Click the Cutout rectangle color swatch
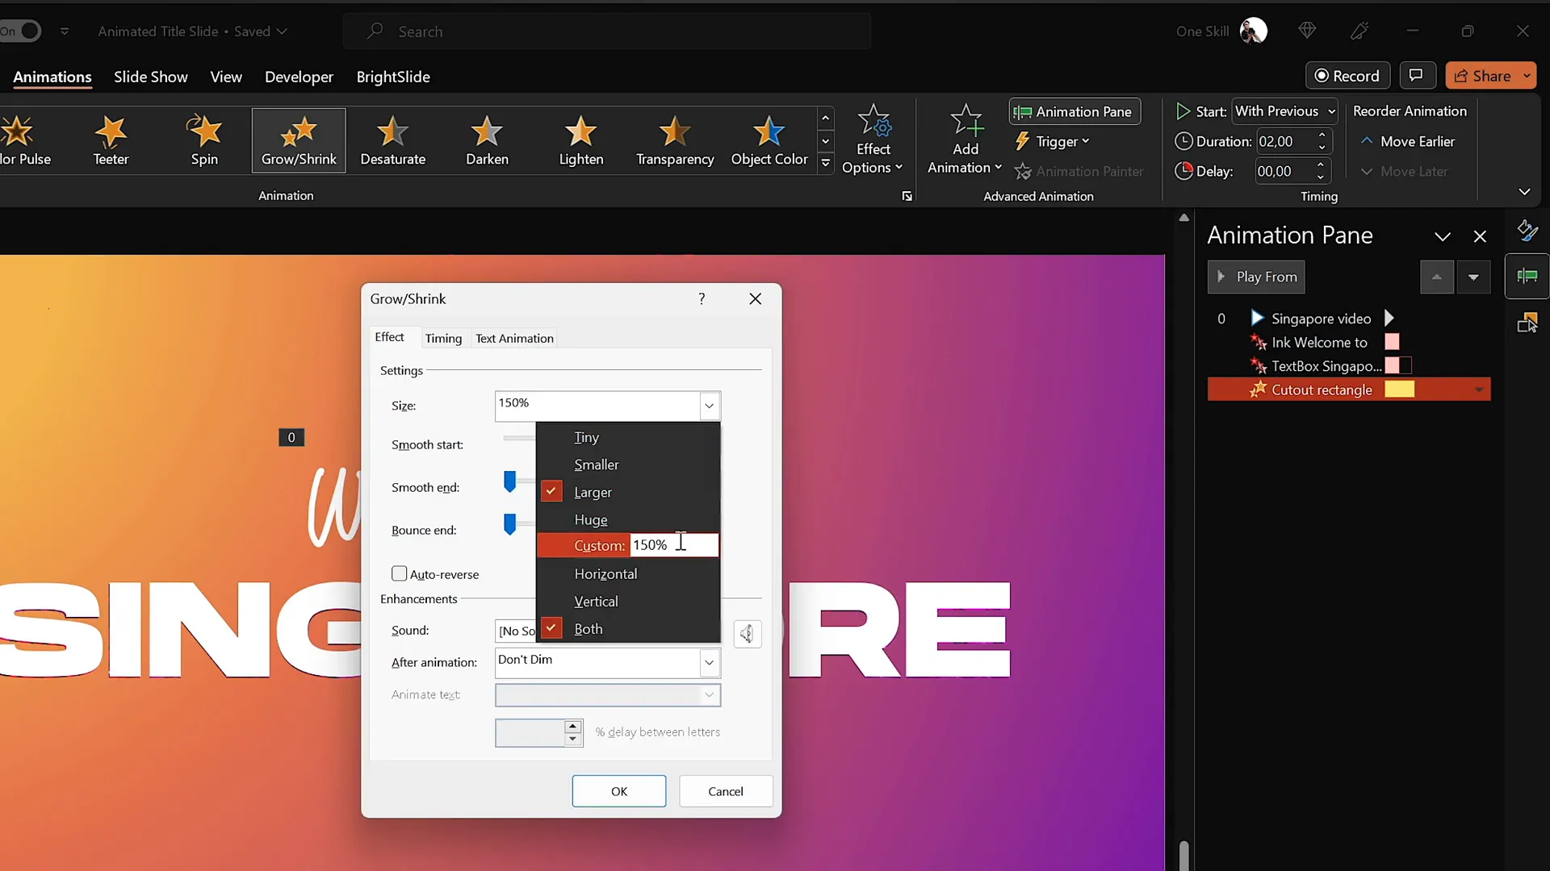 [x=1401, y=389]
